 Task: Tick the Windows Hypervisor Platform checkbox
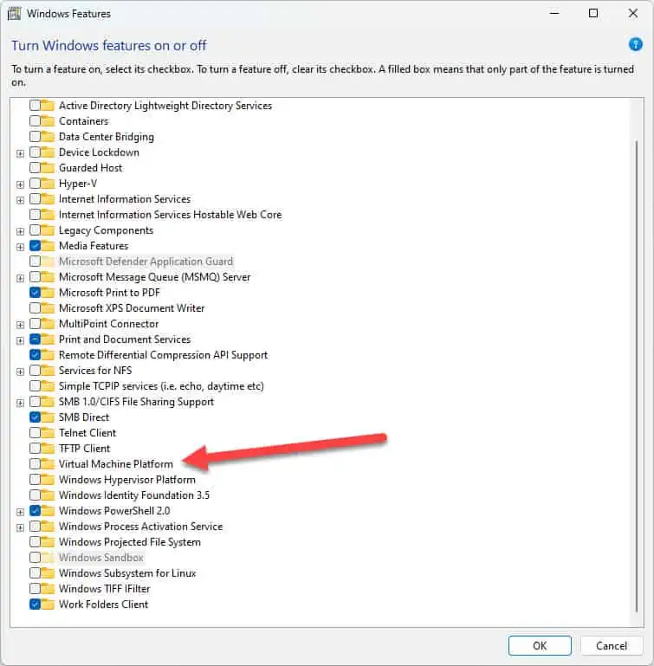click(x=36, y=480)
